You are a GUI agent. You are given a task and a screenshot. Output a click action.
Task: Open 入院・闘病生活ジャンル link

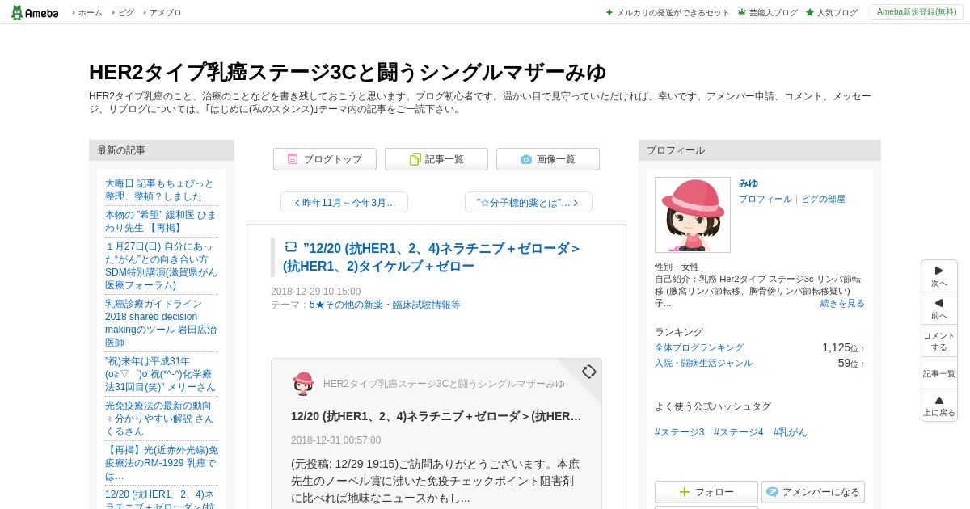pos(703,363)
